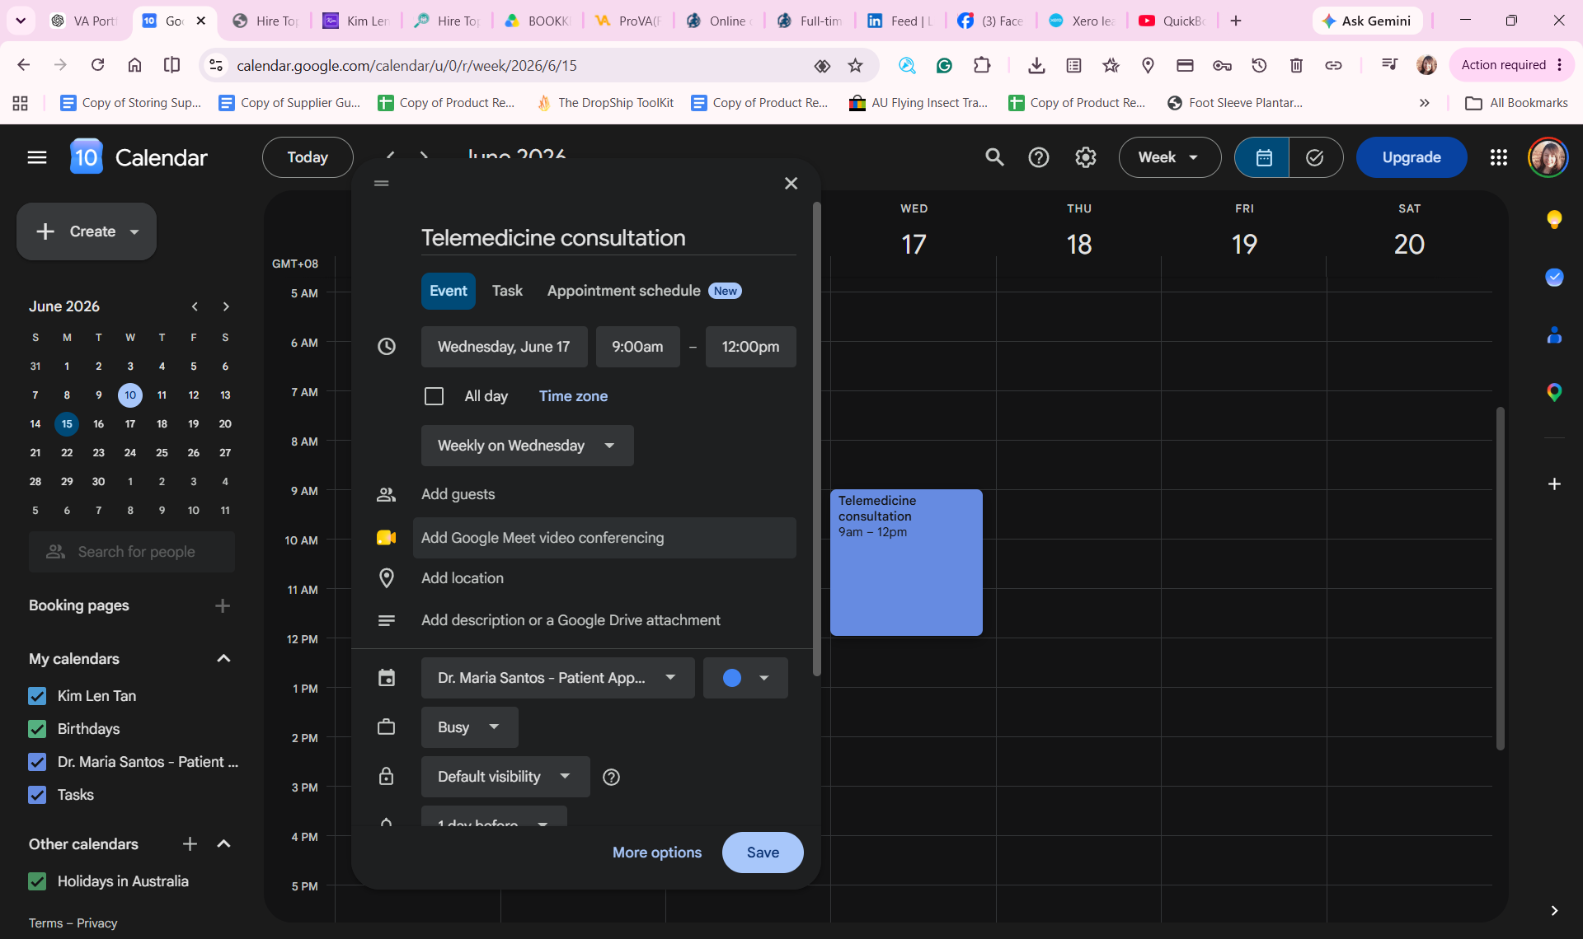This screenshot has height=939, width=1583.
Task: Open Google Keep side panel icon
Action: 1554,219
